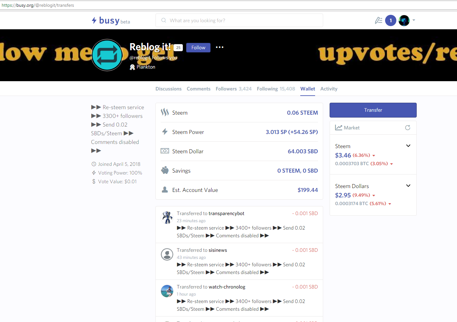Viewport: 457px width, 322px height.
Task: Click the busy lightning bolt logo
Action: click(x=94, y=20)
